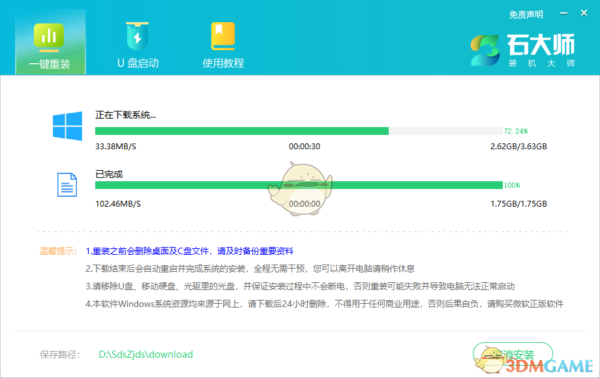Open the 免责声明 disclaimer link
600x378 pixels.
point(526,14)
